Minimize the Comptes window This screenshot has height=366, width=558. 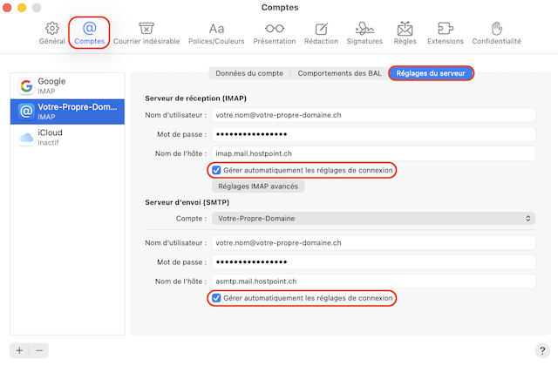(22, 8)
